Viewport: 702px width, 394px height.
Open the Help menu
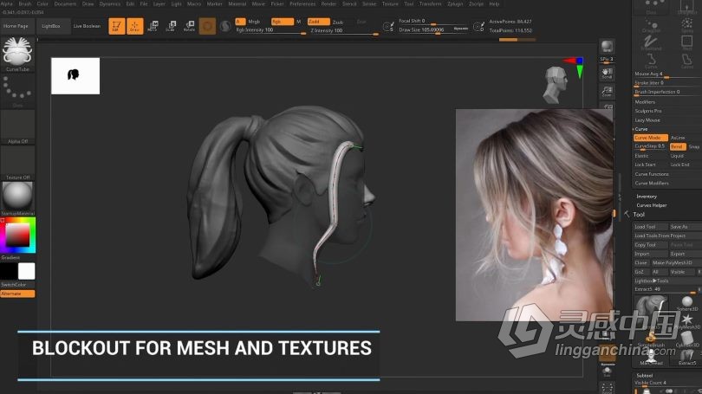(x=494, y=3)
